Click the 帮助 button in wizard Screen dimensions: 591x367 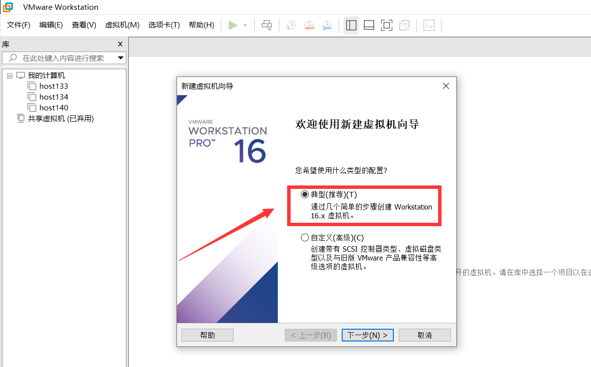pos(207,335)
